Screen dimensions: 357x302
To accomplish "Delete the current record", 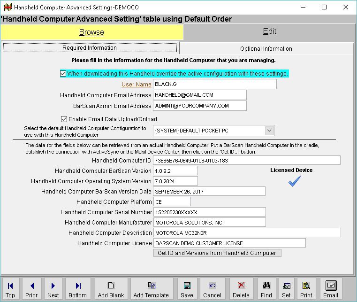I will tap(241, 289).
